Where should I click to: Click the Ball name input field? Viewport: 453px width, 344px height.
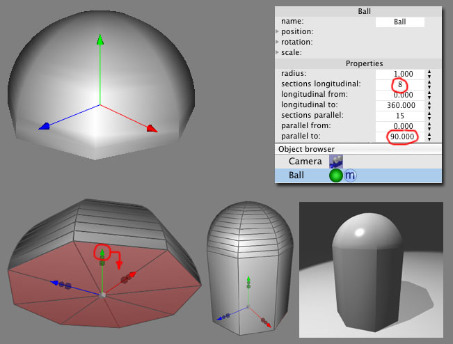400,22
